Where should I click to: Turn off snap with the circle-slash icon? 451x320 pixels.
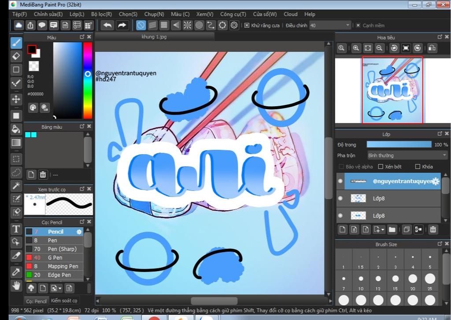click(140, 25)
